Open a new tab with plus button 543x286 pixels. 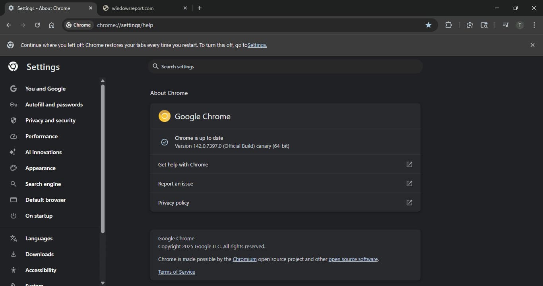200,8
